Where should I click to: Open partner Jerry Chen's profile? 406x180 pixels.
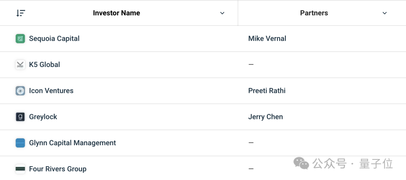click(266, 117)
